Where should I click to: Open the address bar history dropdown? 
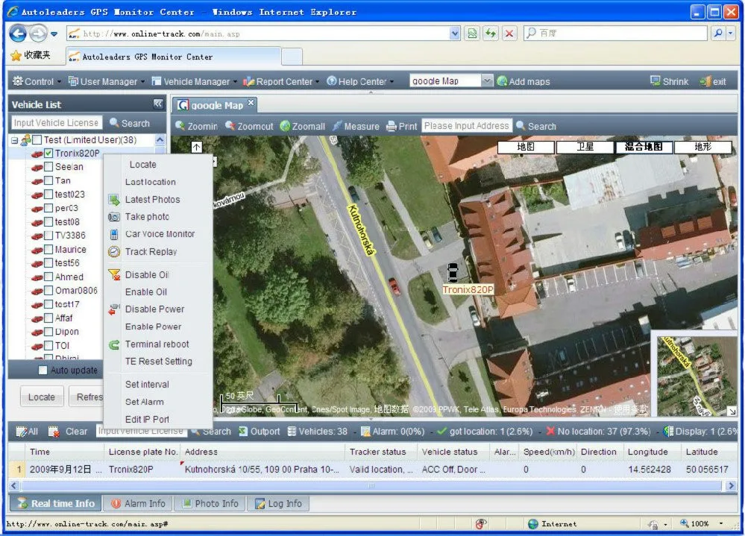tap(455, 34)
